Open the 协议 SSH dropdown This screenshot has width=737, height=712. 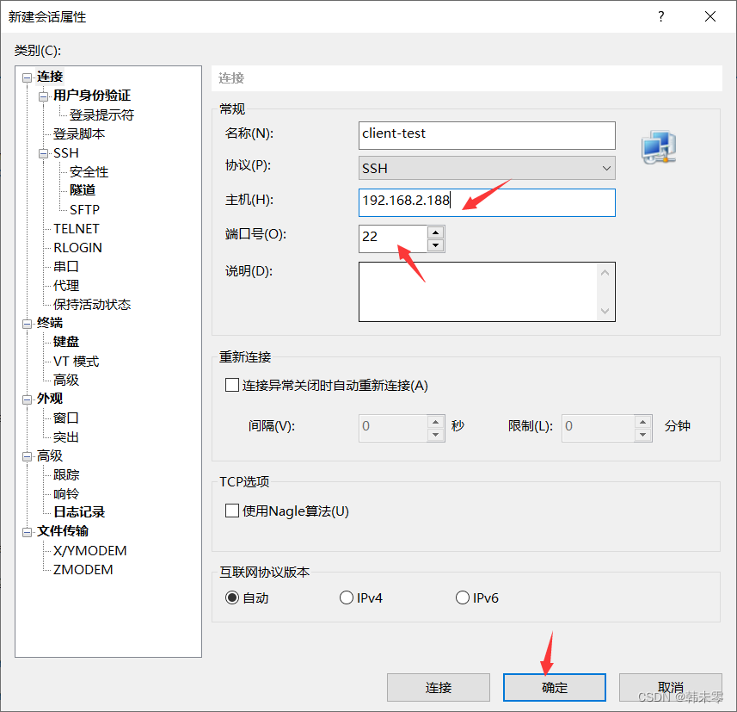(487, 168)
